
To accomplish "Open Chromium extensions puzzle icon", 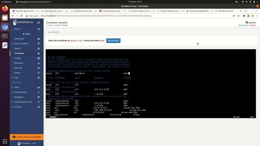I will click(x=244, y=16).
